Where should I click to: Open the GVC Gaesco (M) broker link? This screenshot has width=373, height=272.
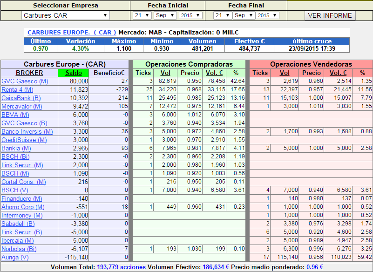tap(25, 81)
